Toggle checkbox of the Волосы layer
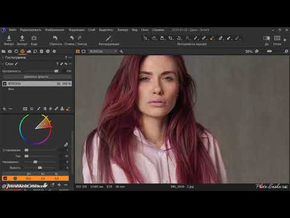Screen dimensions: 290x218 point(5,84)
